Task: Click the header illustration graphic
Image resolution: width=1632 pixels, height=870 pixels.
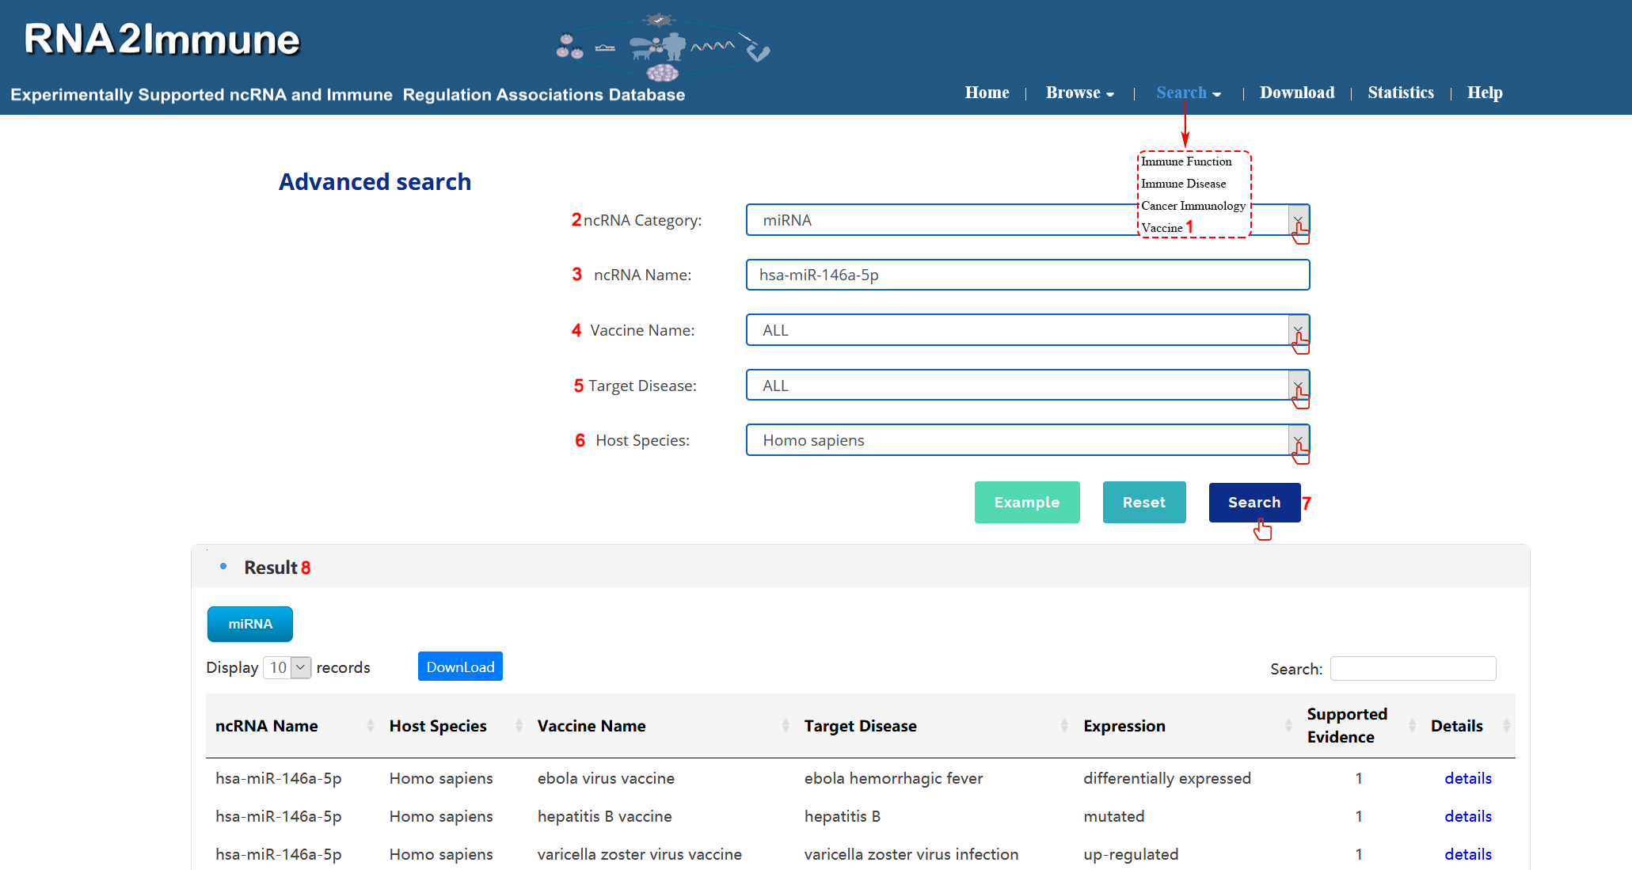Action: (662, 49)
